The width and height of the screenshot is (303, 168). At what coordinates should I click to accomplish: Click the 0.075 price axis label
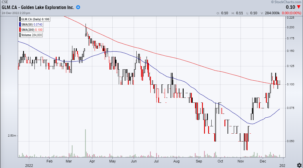pos(291,108)
